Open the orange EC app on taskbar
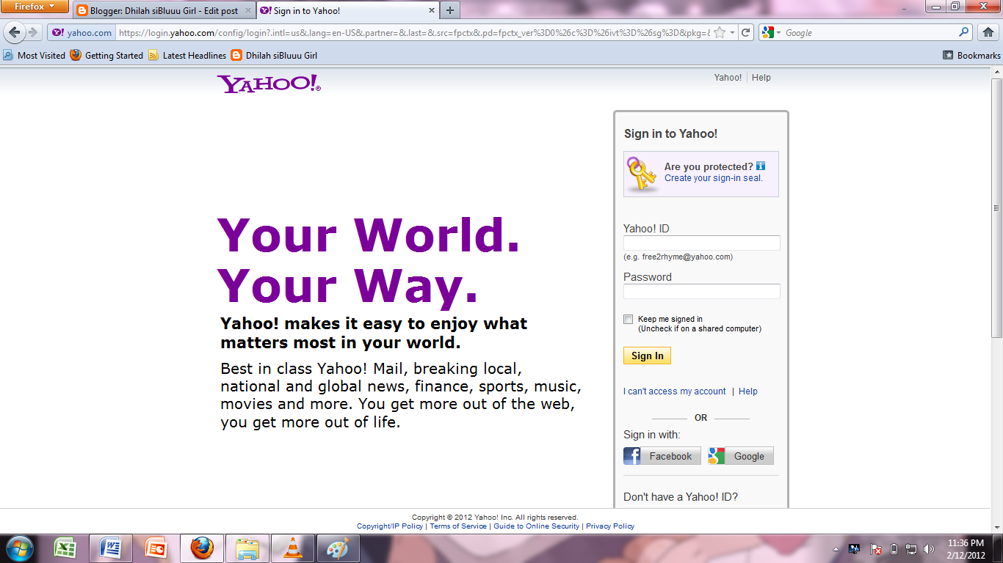The width and height of the screenshot is (1003, 563). (x=156, y=548)
